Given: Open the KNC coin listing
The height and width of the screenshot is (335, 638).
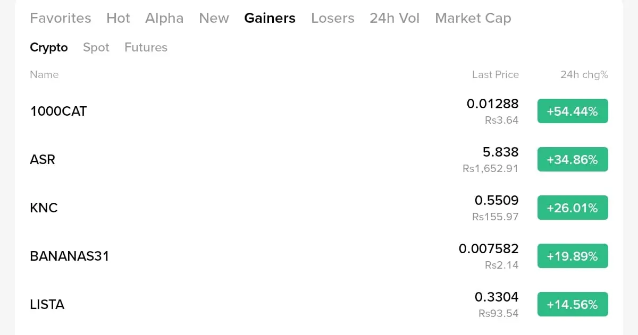Looking at the screenshot, I should point(319,208).
